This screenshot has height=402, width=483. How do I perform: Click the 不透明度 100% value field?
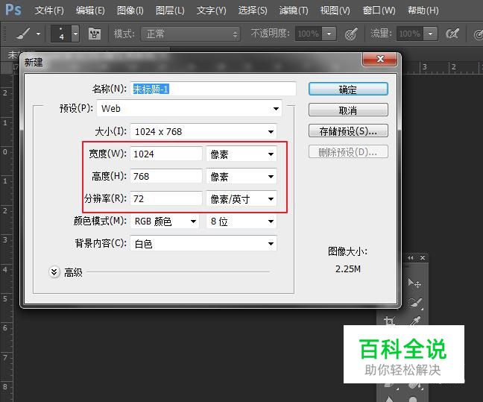[309, 34]
